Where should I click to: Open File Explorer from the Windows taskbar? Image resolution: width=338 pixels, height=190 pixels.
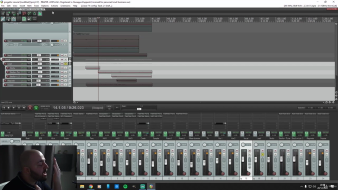82,186
